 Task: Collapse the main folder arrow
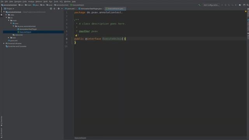pyautogui.click(x=9, y=21)
